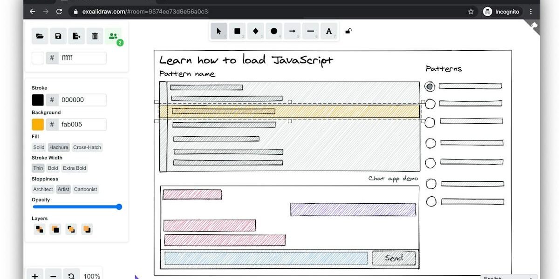Set fill to Cross-Hatch

click(87, 147)
